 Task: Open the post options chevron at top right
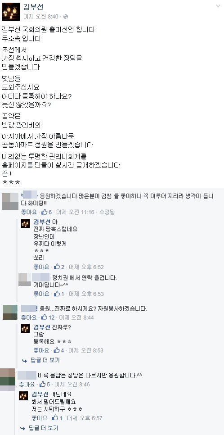click(218, 6)
